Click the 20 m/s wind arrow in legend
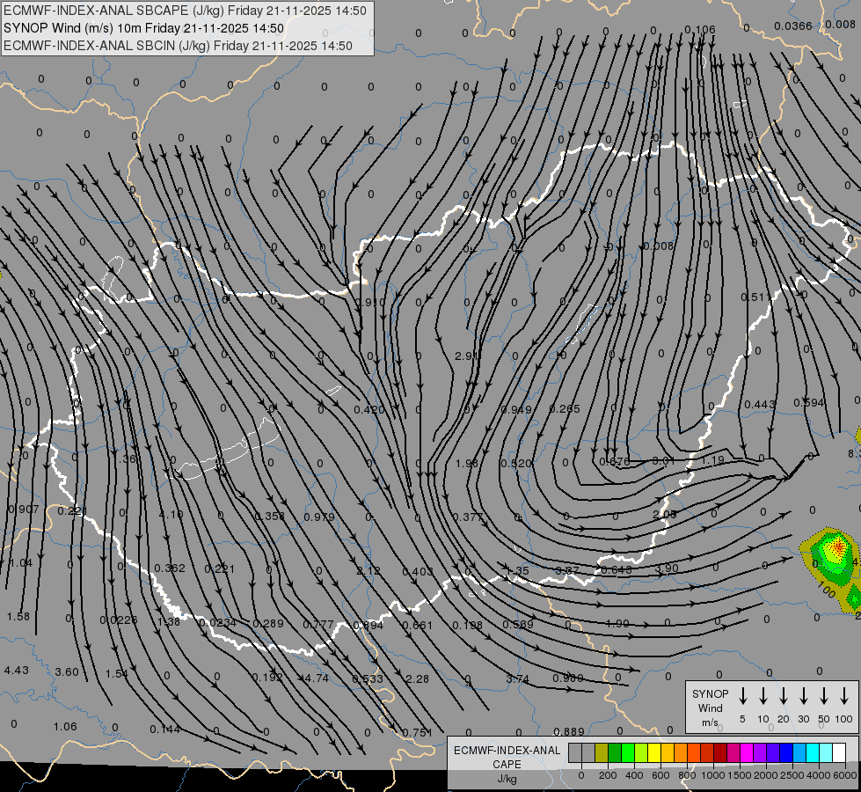The height and width of the screenshot is (792, 861). [783, 695]
